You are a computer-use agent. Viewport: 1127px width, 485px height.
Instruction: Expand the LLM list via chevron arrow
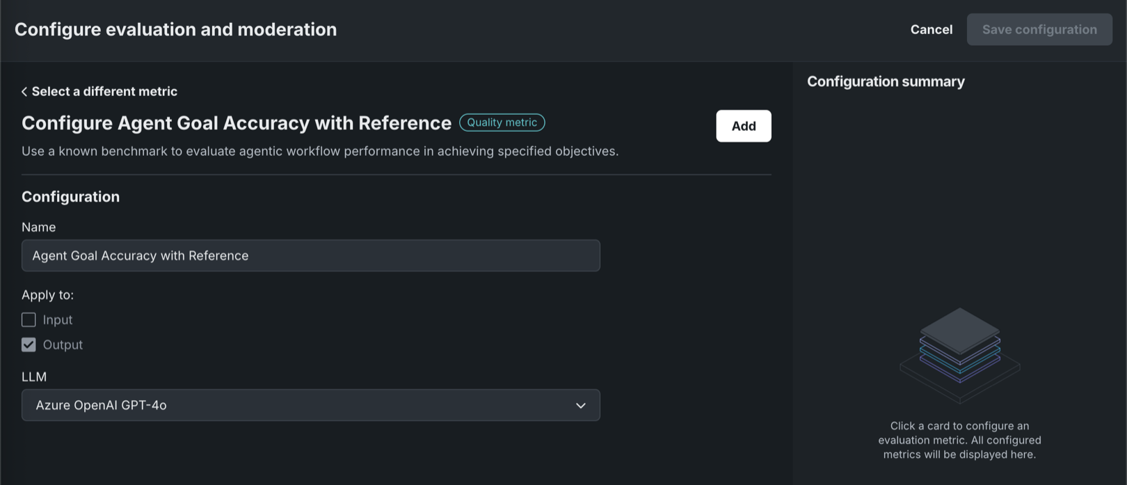coord(580,406)
